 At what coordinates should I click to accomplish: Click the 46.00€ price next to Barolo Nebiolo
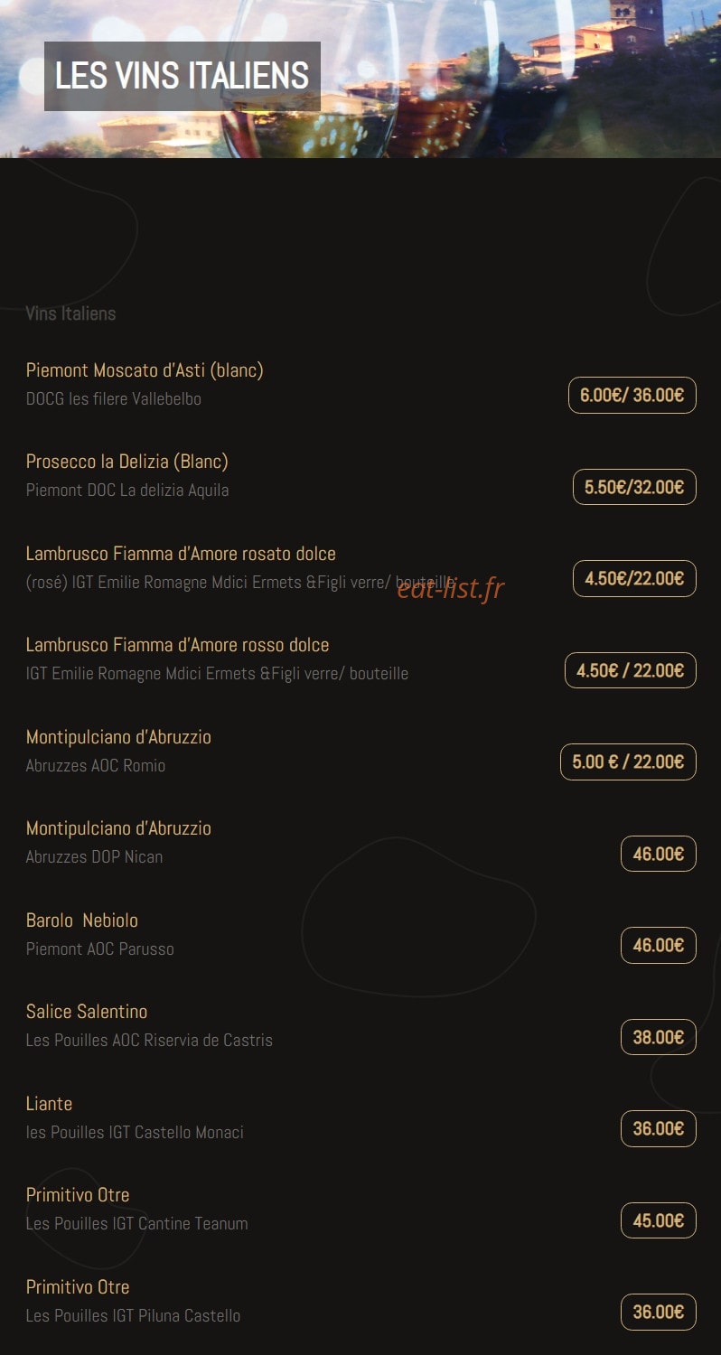tap(658, 945)
